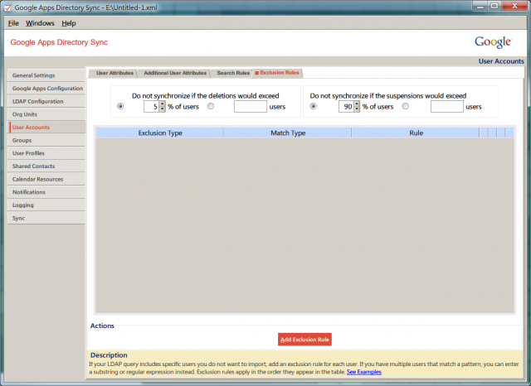The height and width of the screenshot is (386, 531).
Task: Click the app icon in the title bar
Action: tap(7, 7)
